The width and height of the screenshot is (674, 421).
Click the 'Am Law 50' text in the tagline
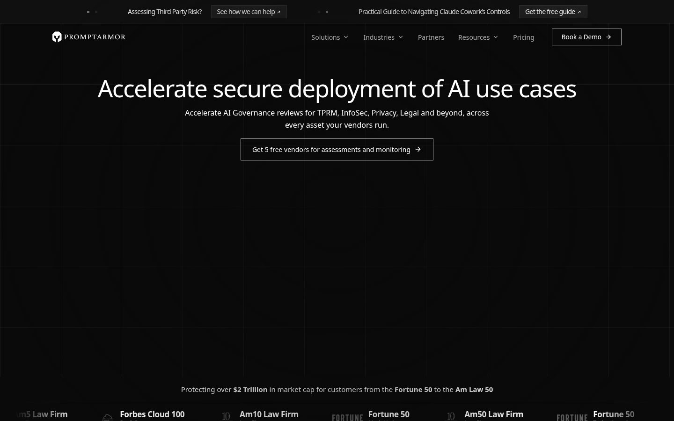click(474, 390)
